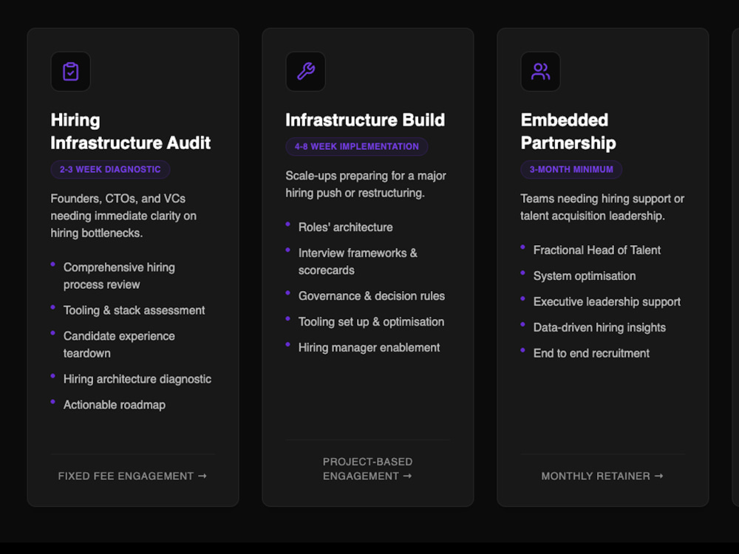Click the Hiring manager enablement item
739x554 pixels.
pos(369,348)
